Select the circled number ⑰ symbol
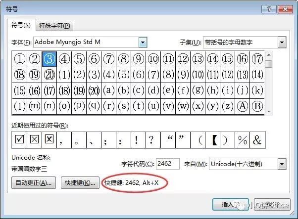 pos(257,59)
